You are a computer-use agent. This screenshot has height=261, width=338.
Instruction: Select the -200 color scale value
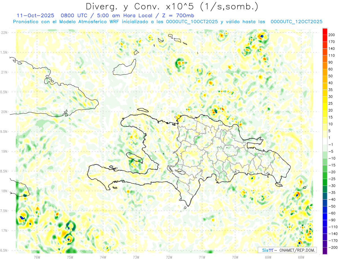pyautogui.click(x=333, y=247)
